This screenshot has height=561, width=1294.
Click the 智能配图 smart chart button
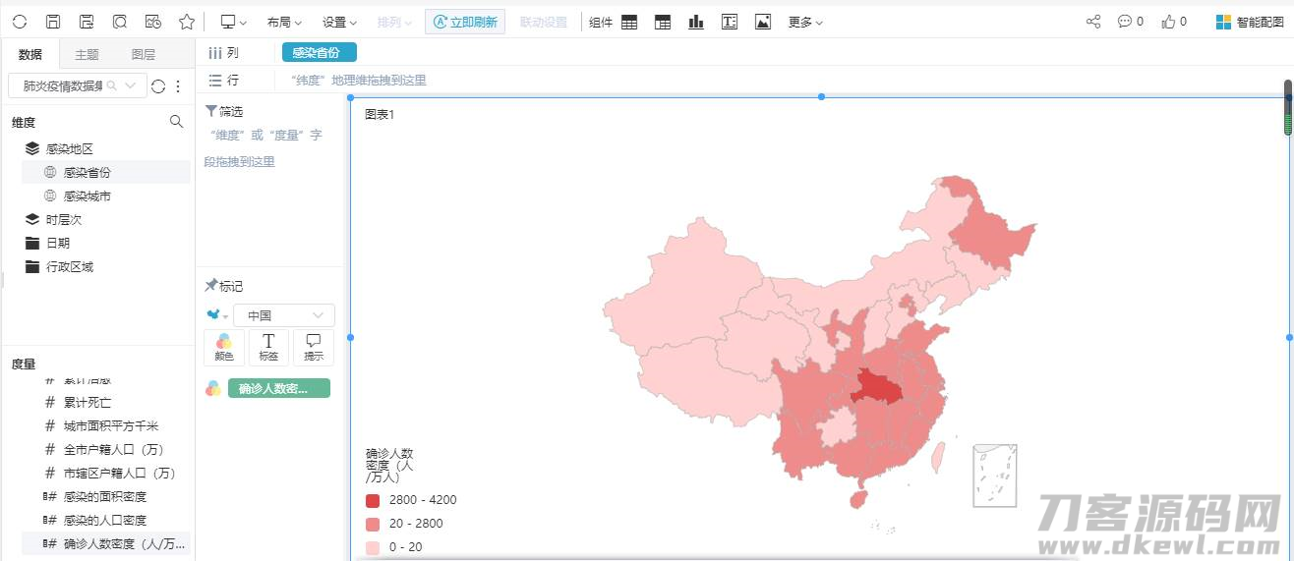[x=1250, y=22]
